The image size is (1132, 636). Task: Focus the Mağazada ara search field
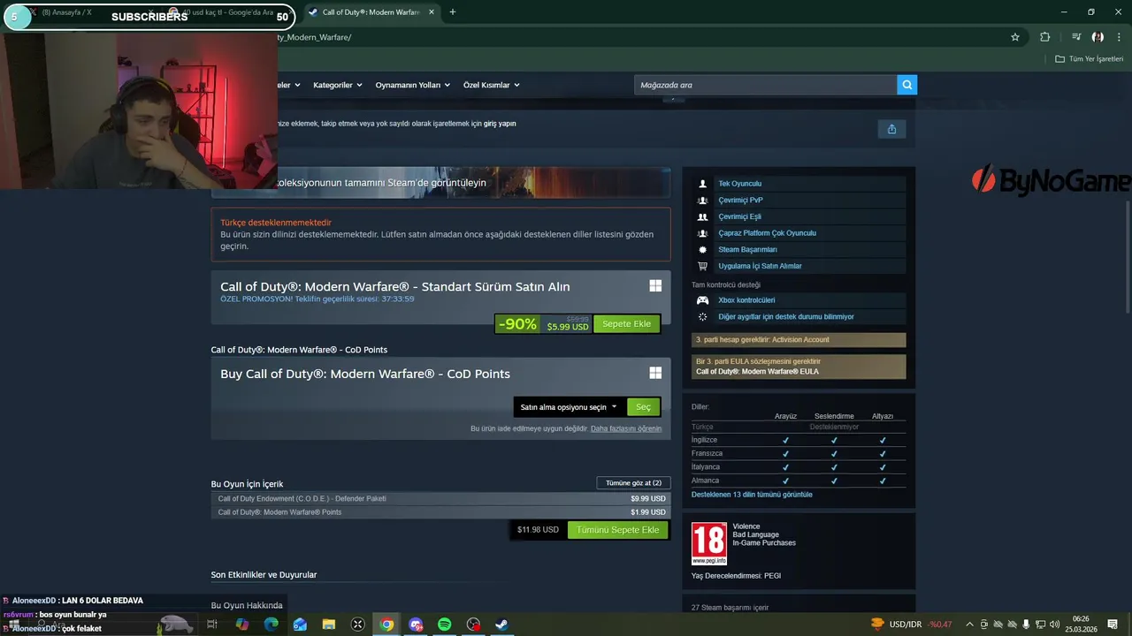coord(765,85)
